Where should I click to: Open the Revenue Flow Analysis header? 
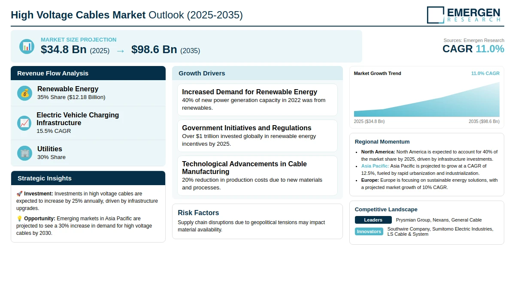[88, 73]
